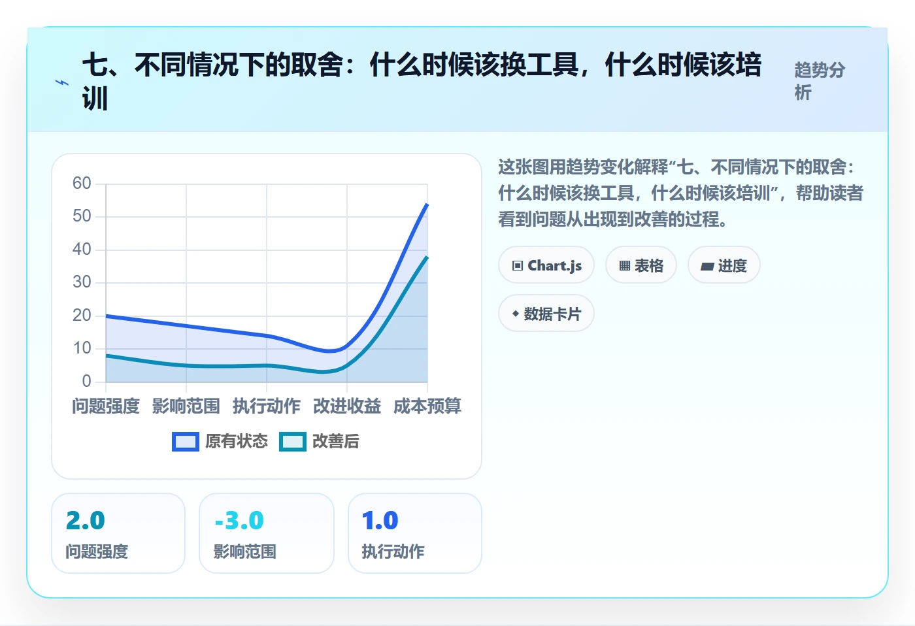Select the Chart.js tag

(x=546, y=265)
